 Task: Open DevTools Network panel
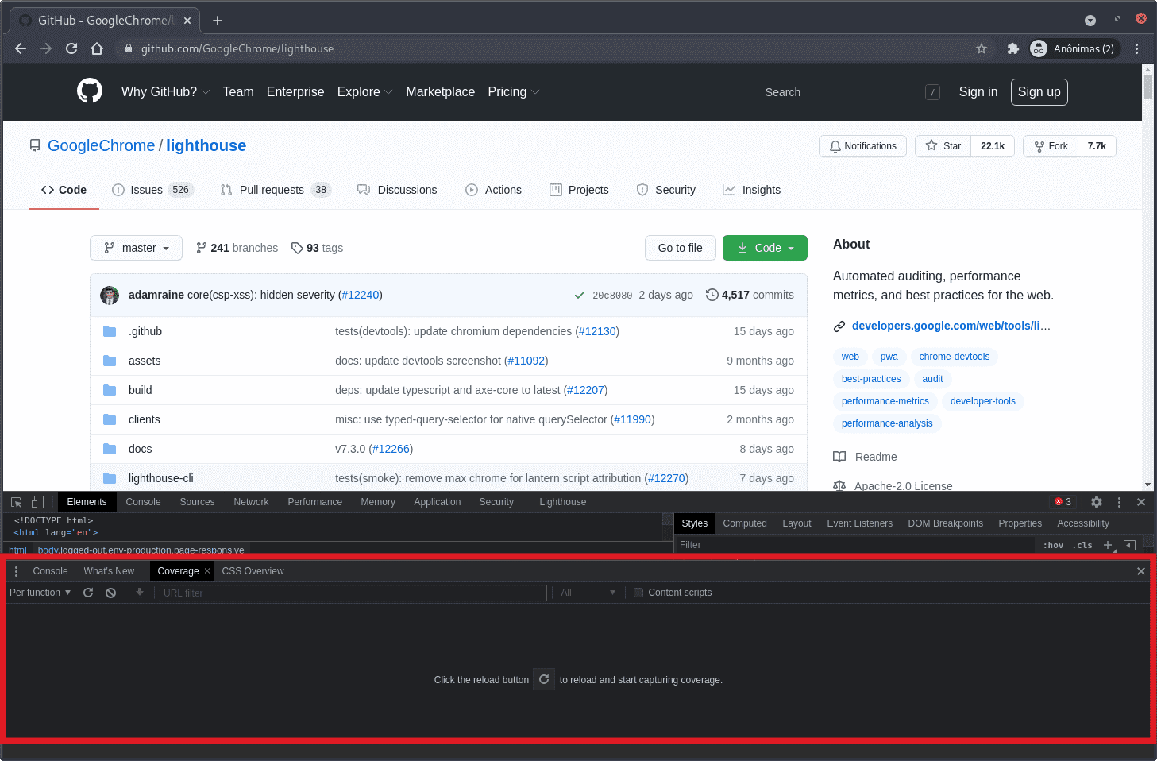tap(251, 502)
